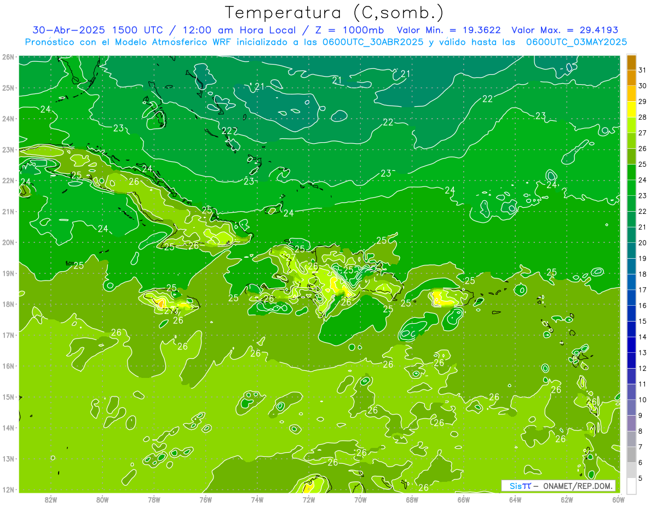Click the number 17 on the color scale

pos(642,290)
